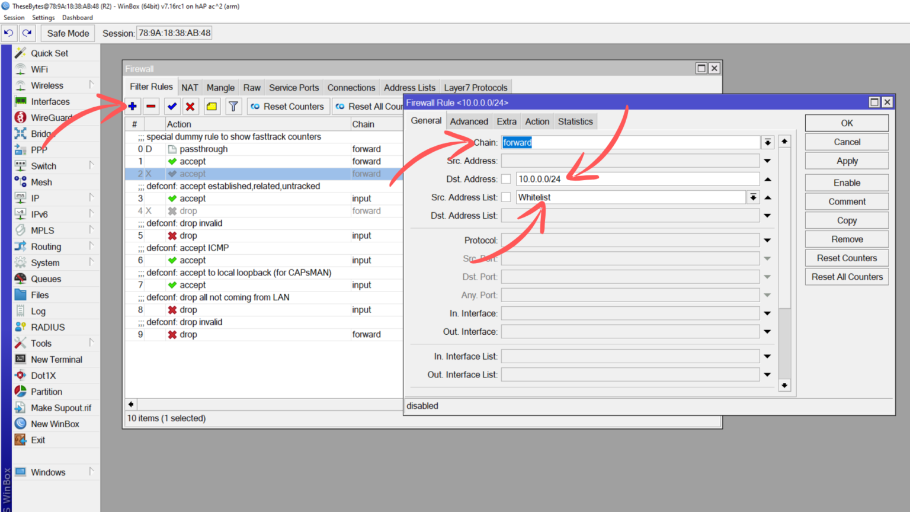Check the Src. Address List checkbox
Screen dimensions: 910x512
(507, 197)
